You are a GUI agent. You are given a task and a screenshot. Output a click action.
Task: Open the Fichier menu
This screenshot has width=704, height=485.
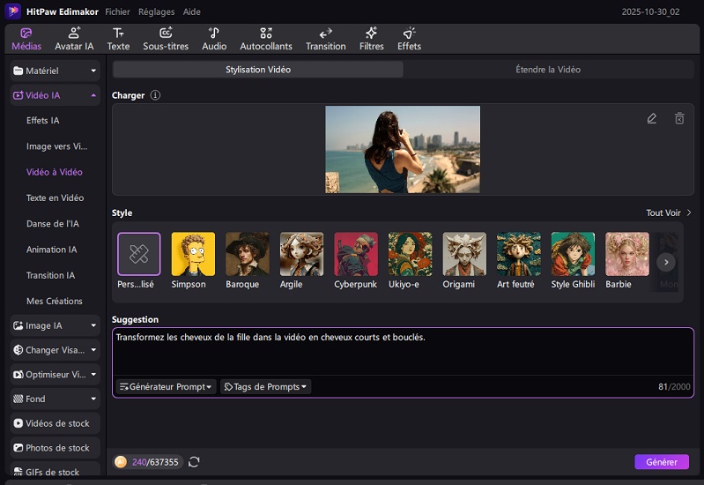pyautogui.click(x=117, y=12)
